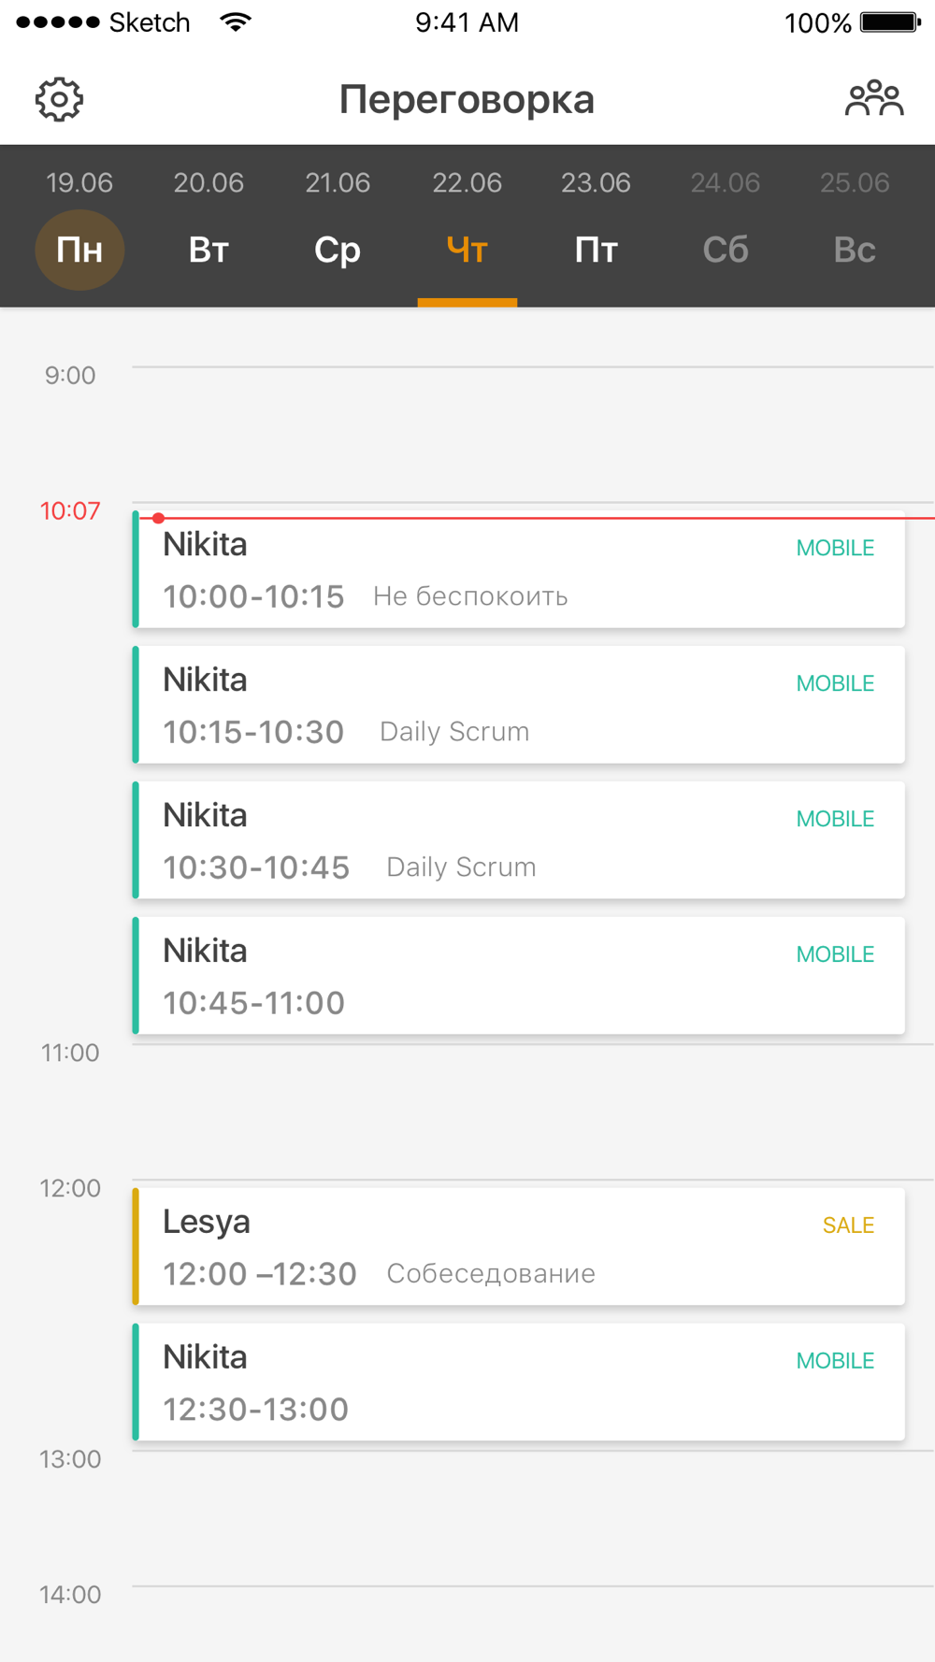Tap the SALE tag on Lesya's card
This screenshot has width=935, height=1662.
848,1225
